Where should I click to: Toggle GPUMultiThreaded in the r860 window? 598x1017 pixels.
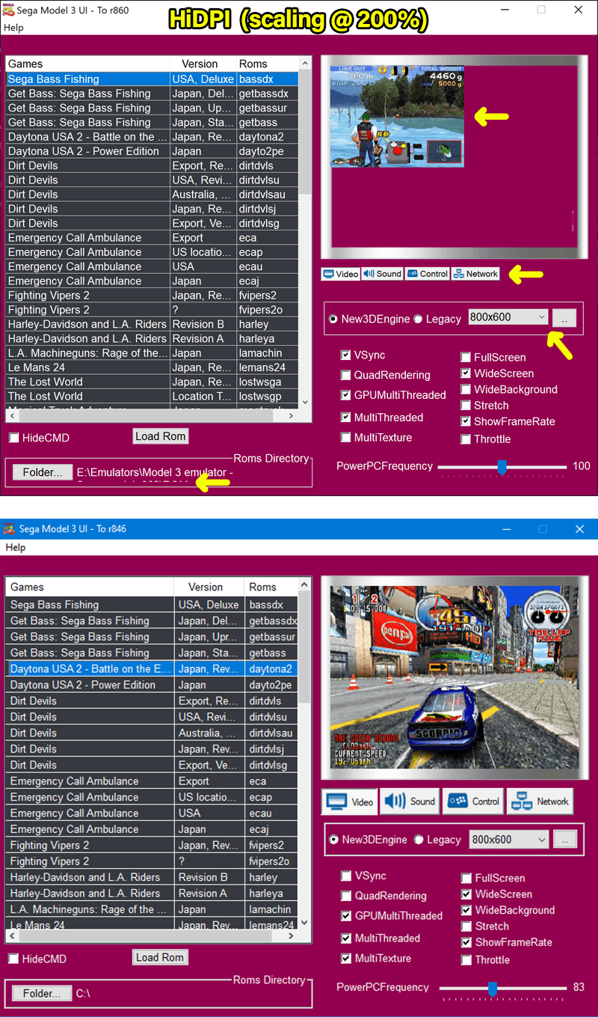[345, 395]
